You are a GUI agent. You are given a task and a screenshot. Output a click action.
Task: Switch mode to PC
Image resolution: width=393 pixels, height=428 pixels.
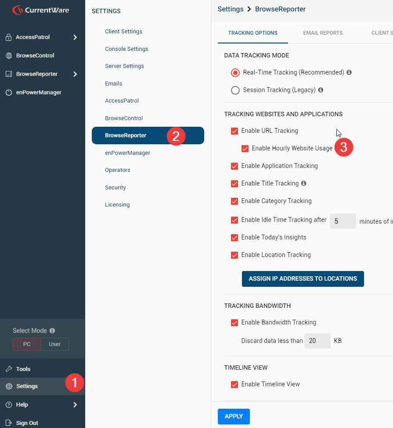click(27, 344)
